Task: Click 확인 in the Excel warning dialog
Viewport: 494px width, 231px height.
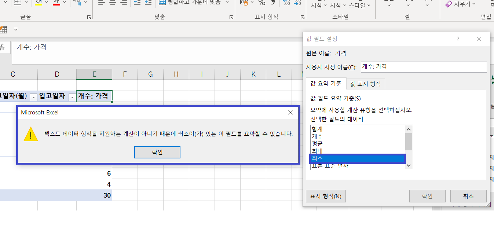Action: point(157,152)
